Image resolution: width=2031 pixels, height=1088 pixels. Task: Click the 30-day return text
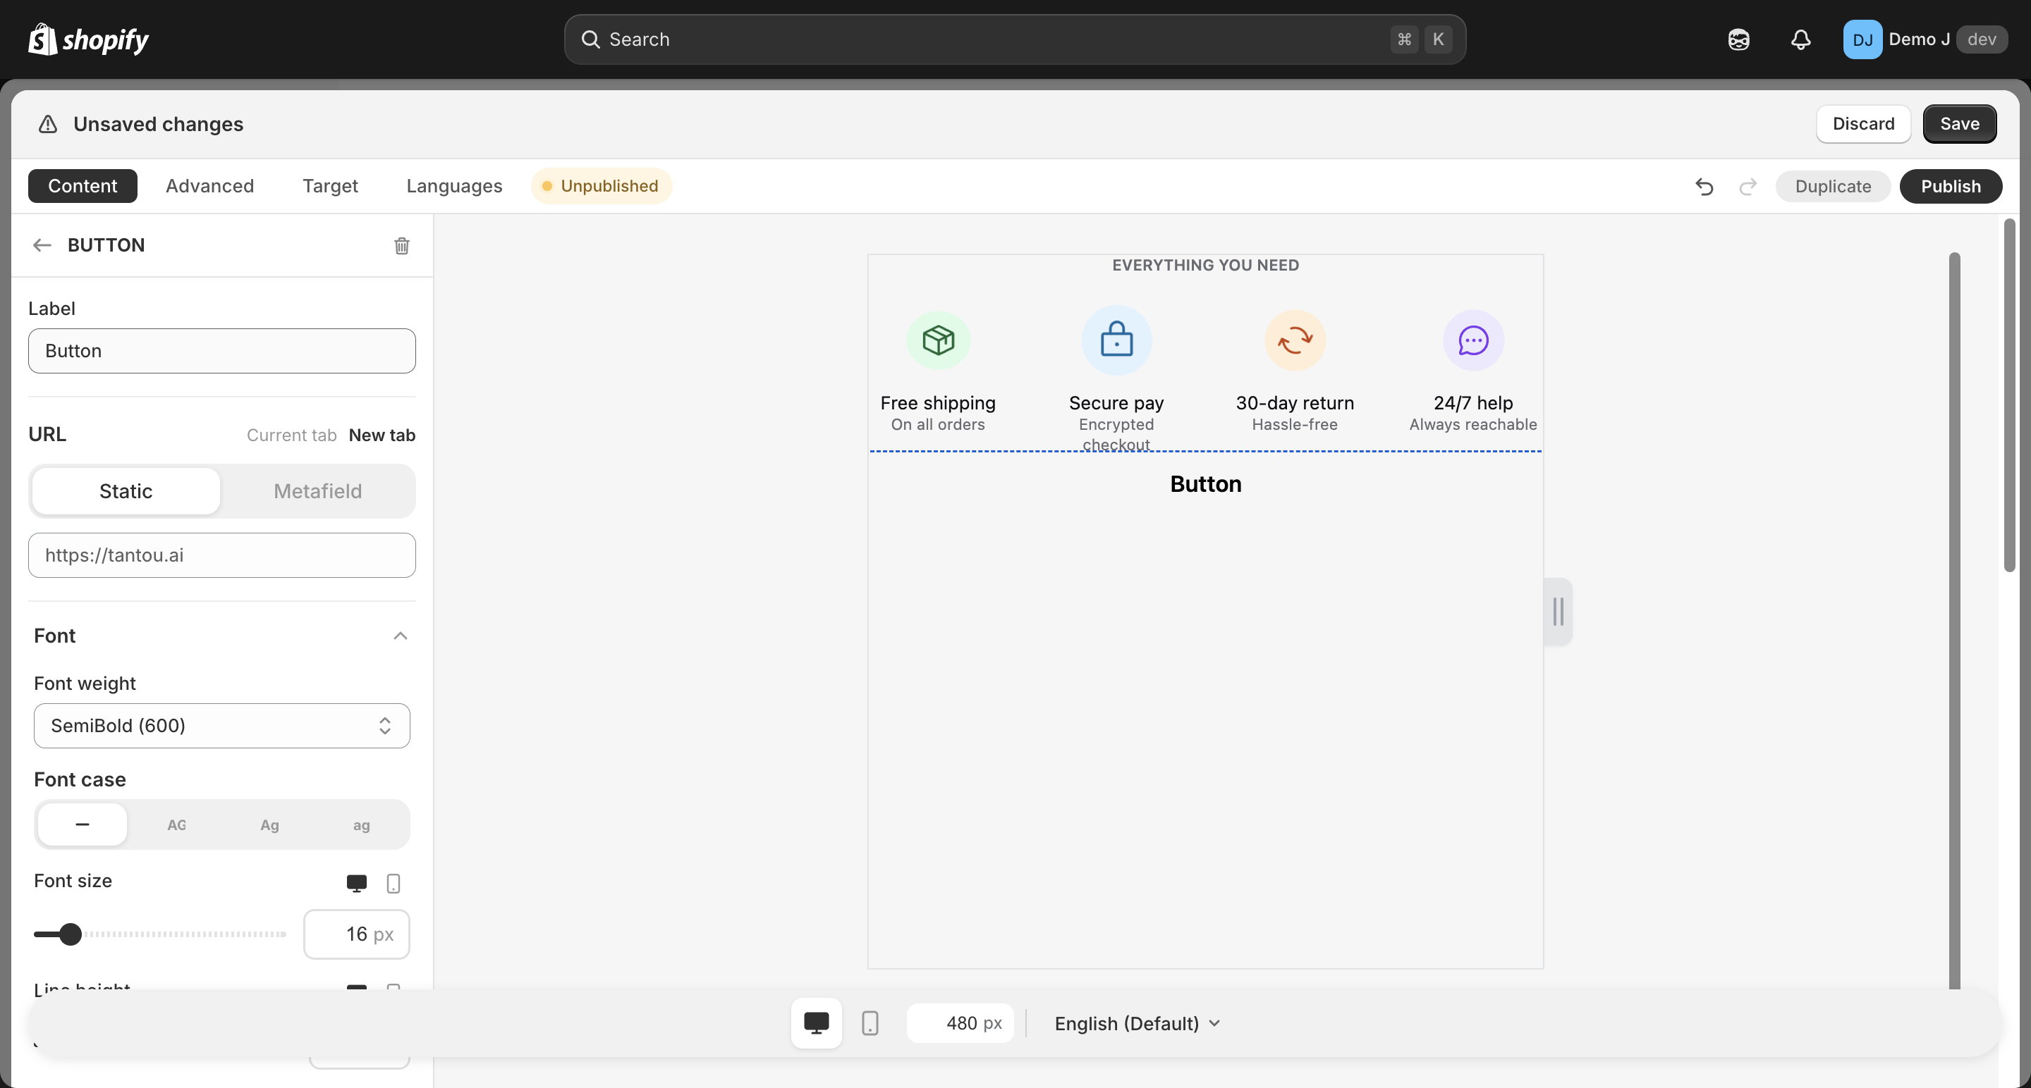1295,402
